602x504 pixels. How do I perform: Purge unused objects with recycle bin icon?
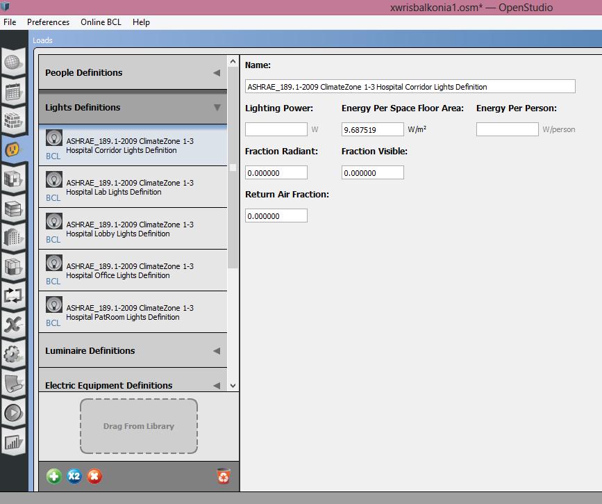(x=224, y=476)
